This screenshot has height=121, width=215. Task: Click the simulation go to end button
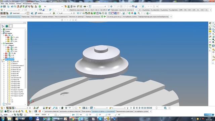(151, 108)
